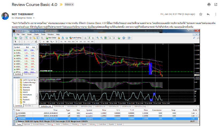Open the Journal terminal tab

click(x=119, y=124)
